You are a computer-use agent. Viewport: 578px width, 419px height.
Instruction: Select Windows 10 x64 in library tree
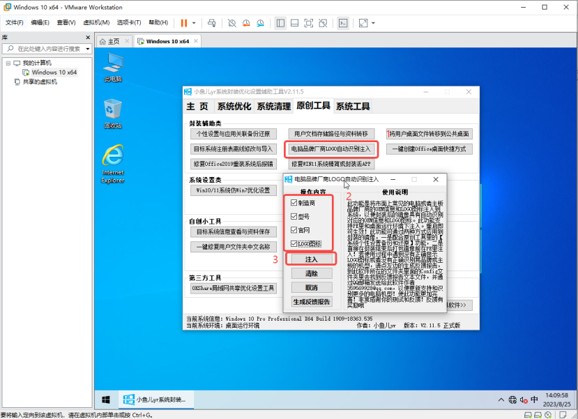(x=54, y=73)
